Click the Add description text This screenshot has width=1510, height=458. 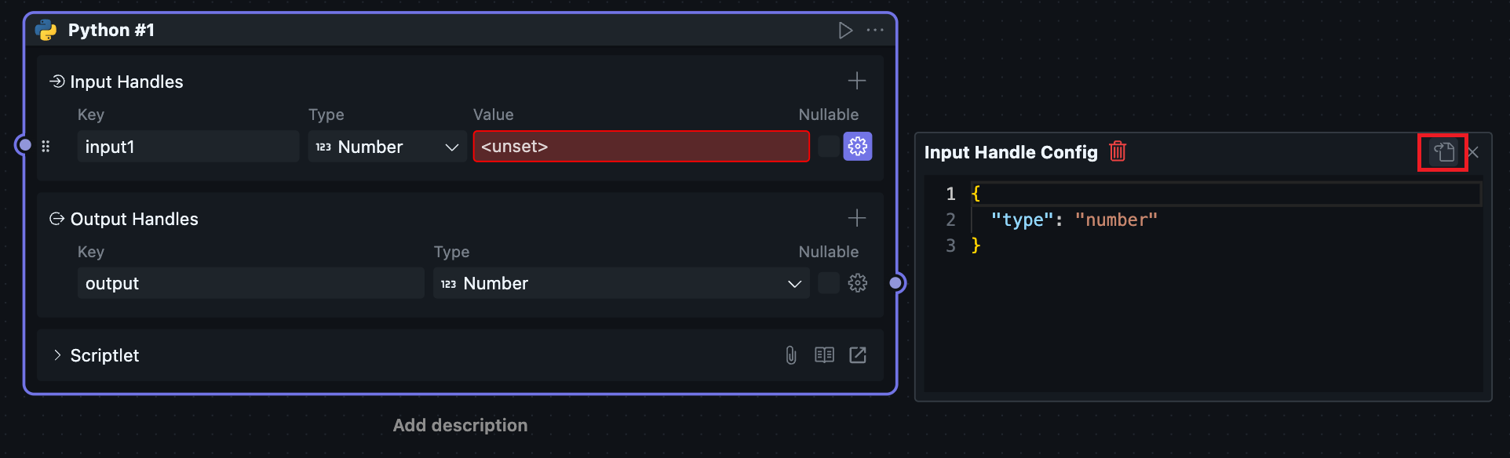(x=460, y=425)
